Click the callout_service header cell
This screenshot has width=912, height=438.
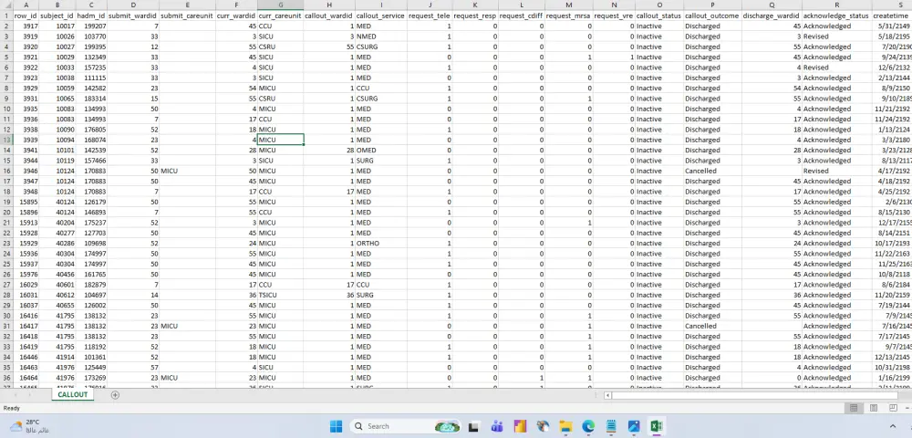(381, 16)
